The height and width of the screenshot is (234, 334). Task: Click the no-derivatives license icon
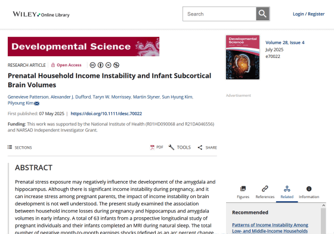[108, 65]
